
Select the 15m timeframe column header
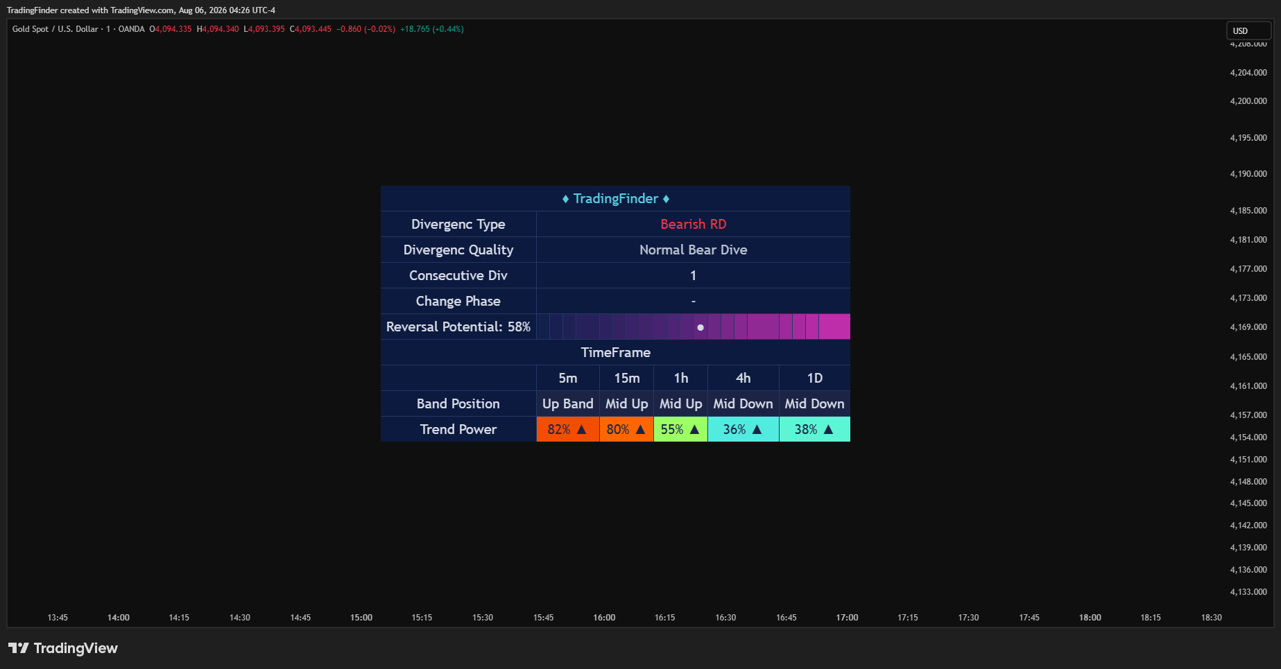[x=627, y=379]
